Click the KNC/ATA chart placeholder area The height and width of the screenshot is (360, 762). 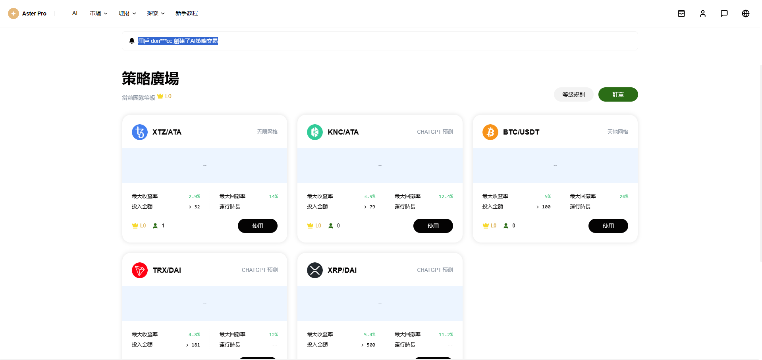tap(380, 166)
